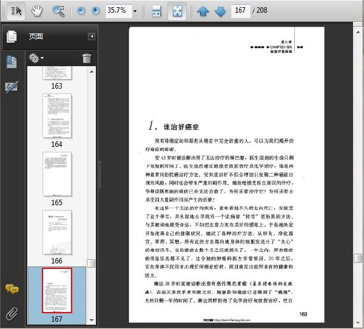Viewport: 364px width, 329px height.
Task: Click the total page count 208
Action: click(x=262, y=10)
